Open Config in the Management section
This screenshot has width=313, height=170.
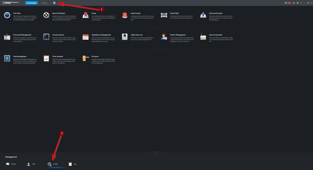click(x=52, y=164)
